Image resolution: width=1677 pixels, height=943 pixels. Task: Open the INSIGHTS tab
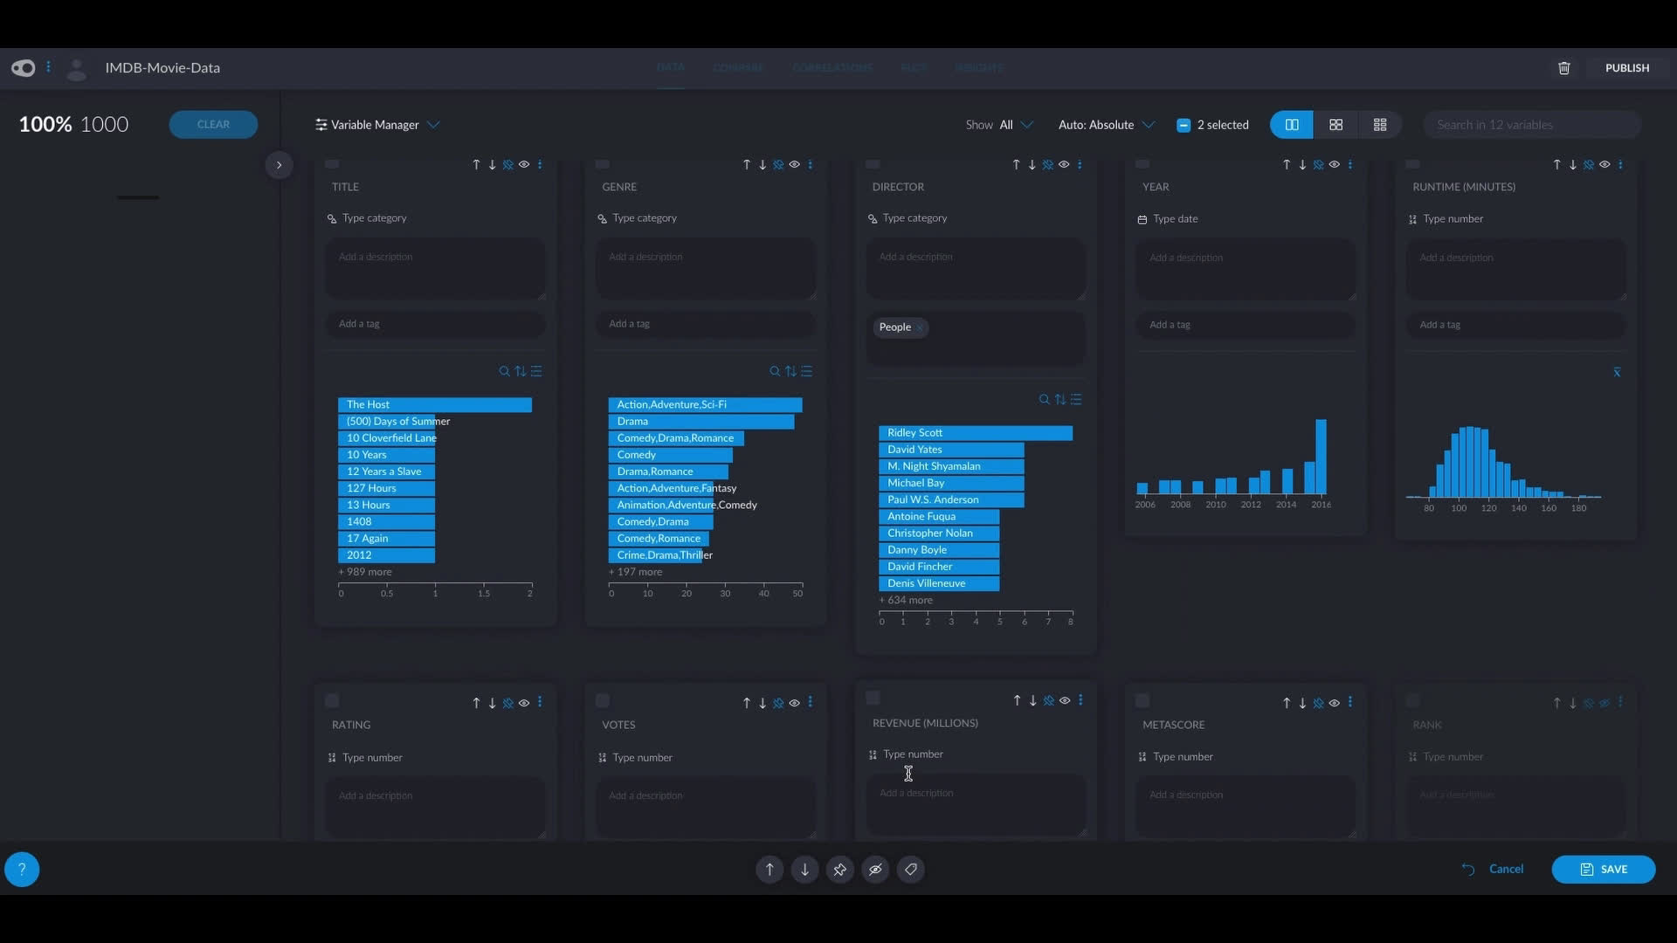point(979,67)
